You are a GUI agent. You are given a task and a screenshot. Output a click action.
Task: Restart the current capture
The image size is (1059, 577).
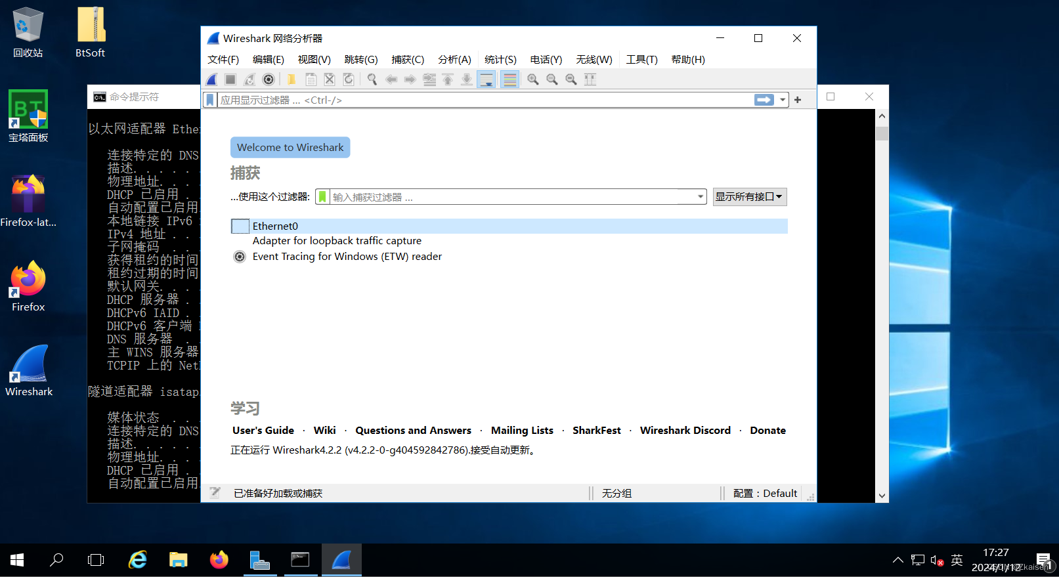pos(249,79)
